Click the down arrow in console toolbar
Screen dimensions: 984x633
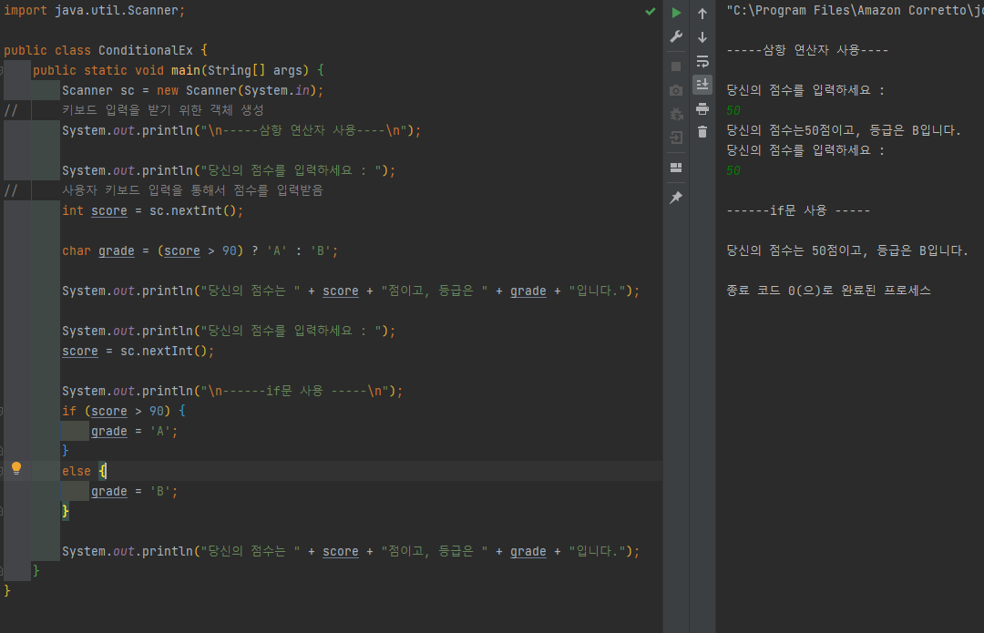click(702, 37)
